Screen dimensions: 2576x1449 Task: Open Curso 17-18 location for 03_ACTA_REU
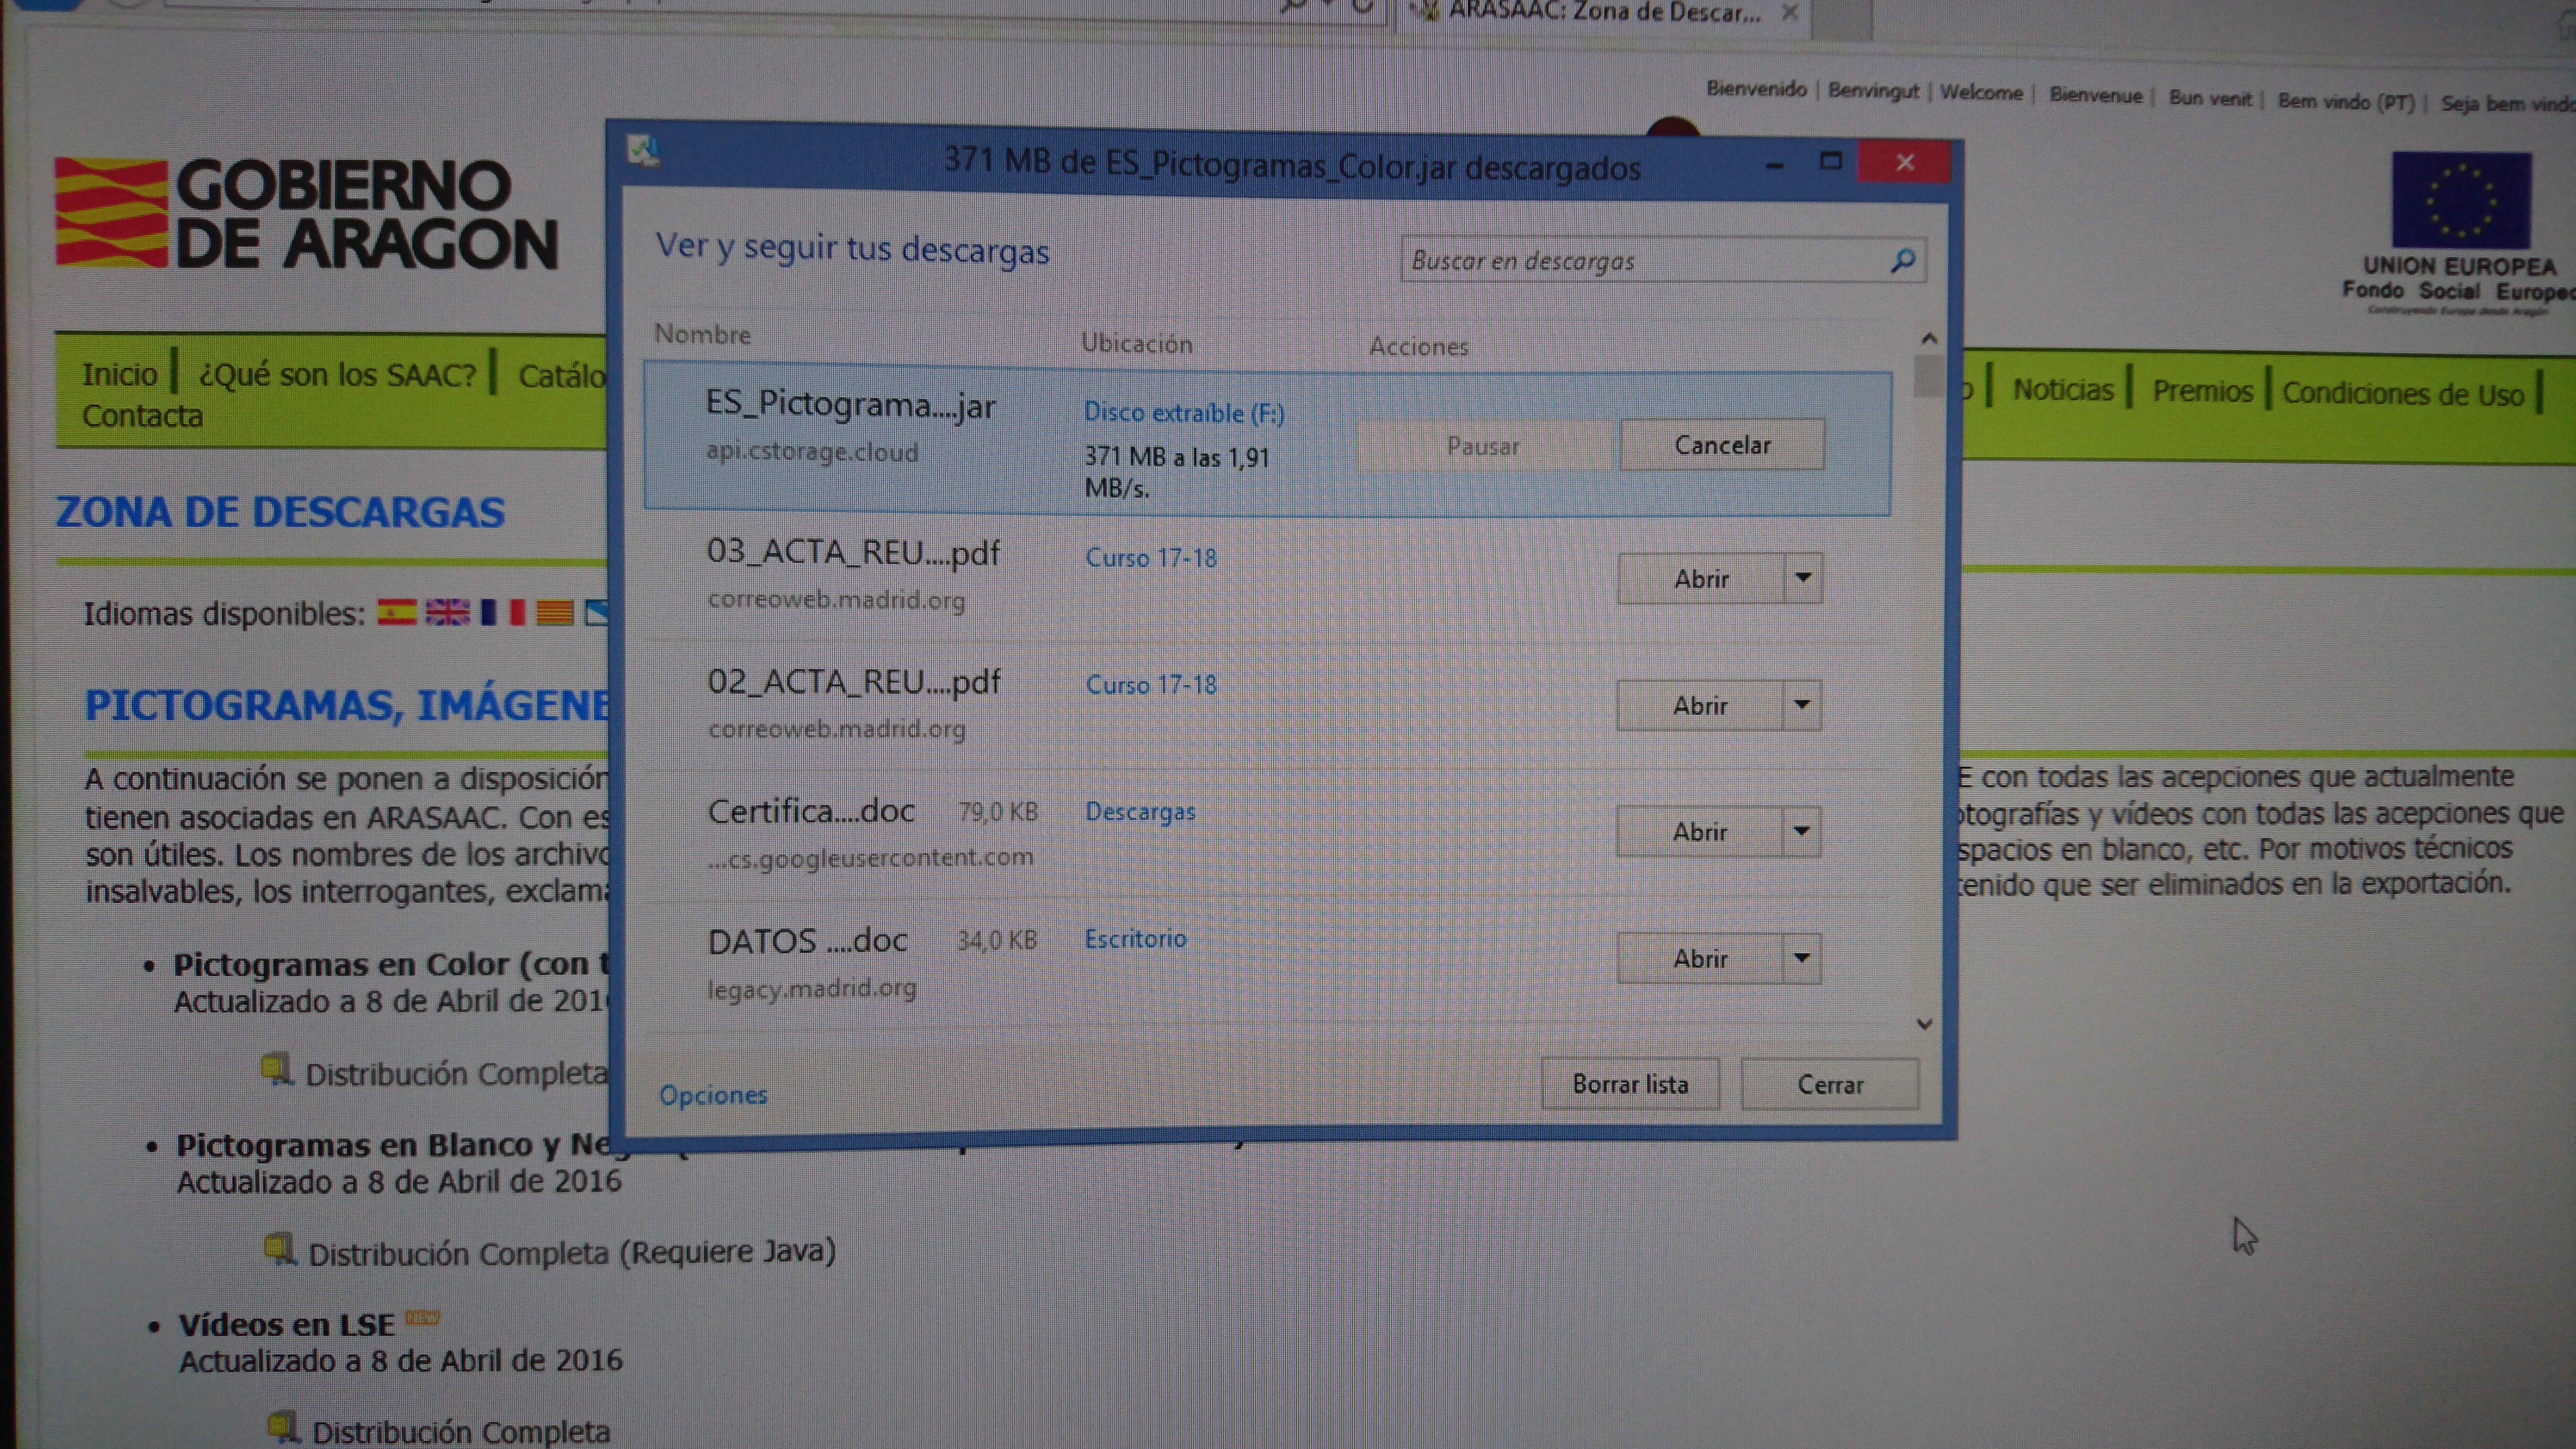[x=1151, y=558]
